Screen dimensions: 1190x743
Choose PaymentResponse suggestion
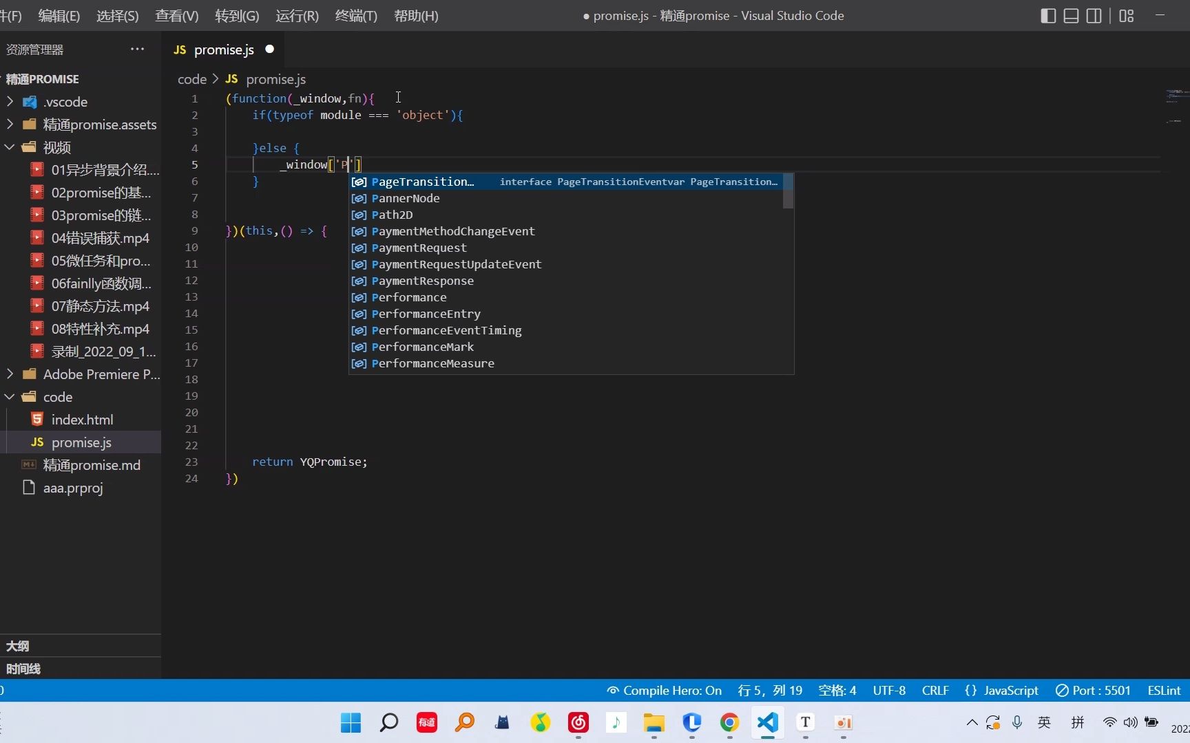coord(566,281)
